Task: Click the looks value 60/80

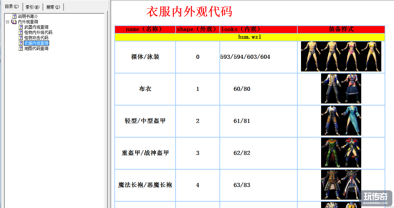Action: pos(242,89)
